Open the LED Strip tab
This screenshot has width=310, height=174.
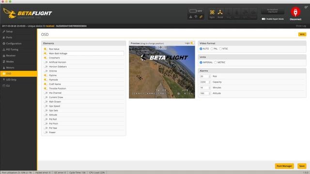pos(18,80)
